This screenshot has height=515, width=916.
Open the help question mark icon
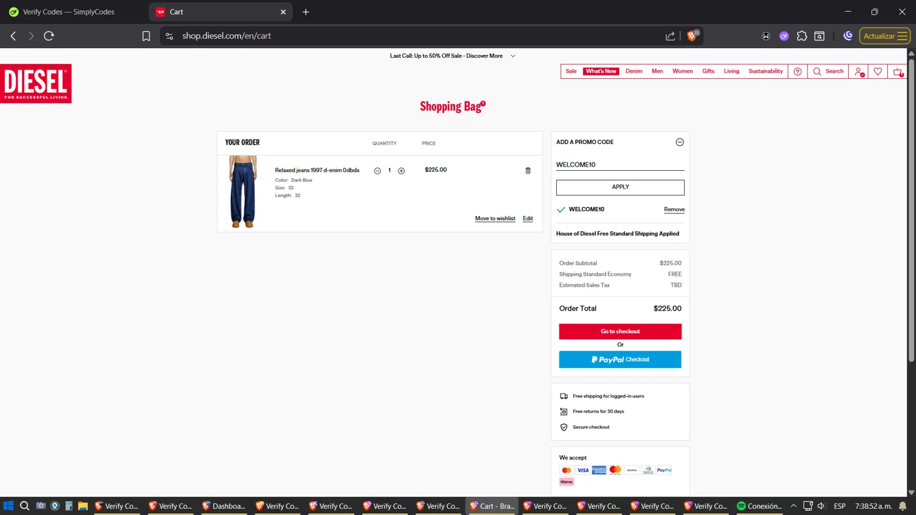coord(798,71)
